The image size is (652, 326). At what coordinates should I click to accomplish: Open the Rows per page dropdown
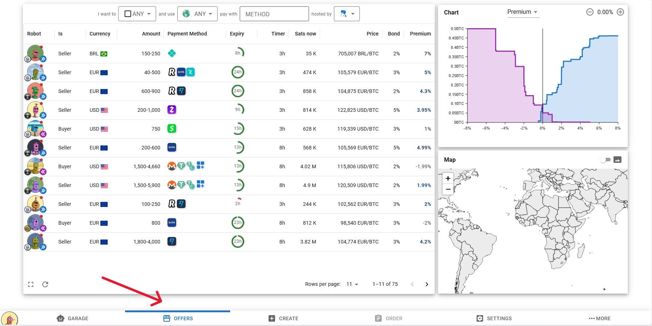coord(352,284)
